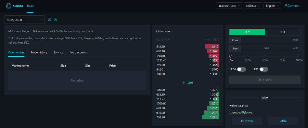Set order size slider to 75%
Screen dimensions: 308x128
pyautogui.click(x=282, y=56)
